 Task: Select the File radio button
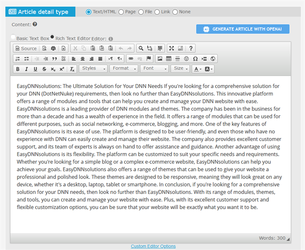point(141,12)
